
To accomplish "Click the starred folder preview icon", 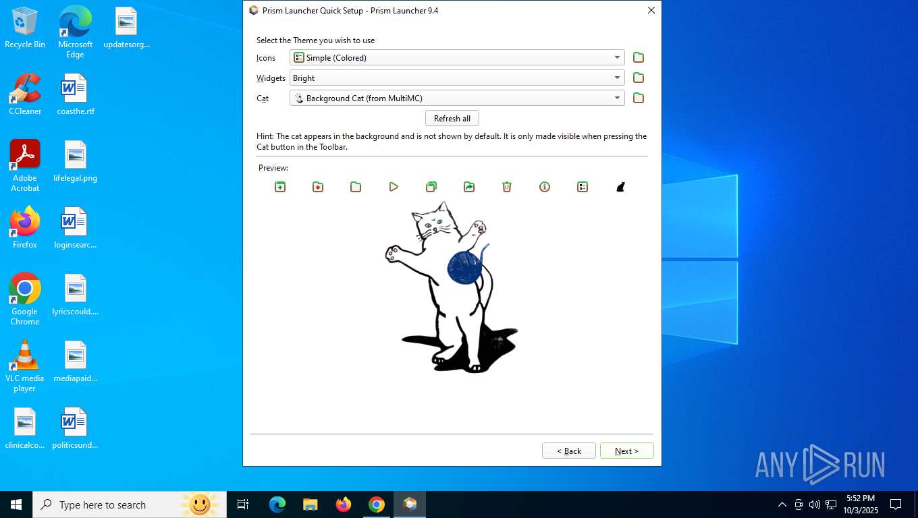I will coord(318,187).
